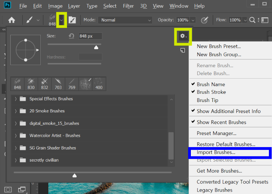Create new preset from this brush icon
The width and height of the screenshot is (272, 194).
[x=183, y=50]
